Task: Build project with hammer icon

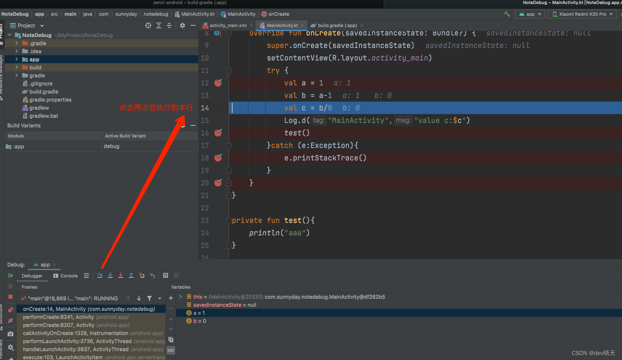Action: coord(507,14)
